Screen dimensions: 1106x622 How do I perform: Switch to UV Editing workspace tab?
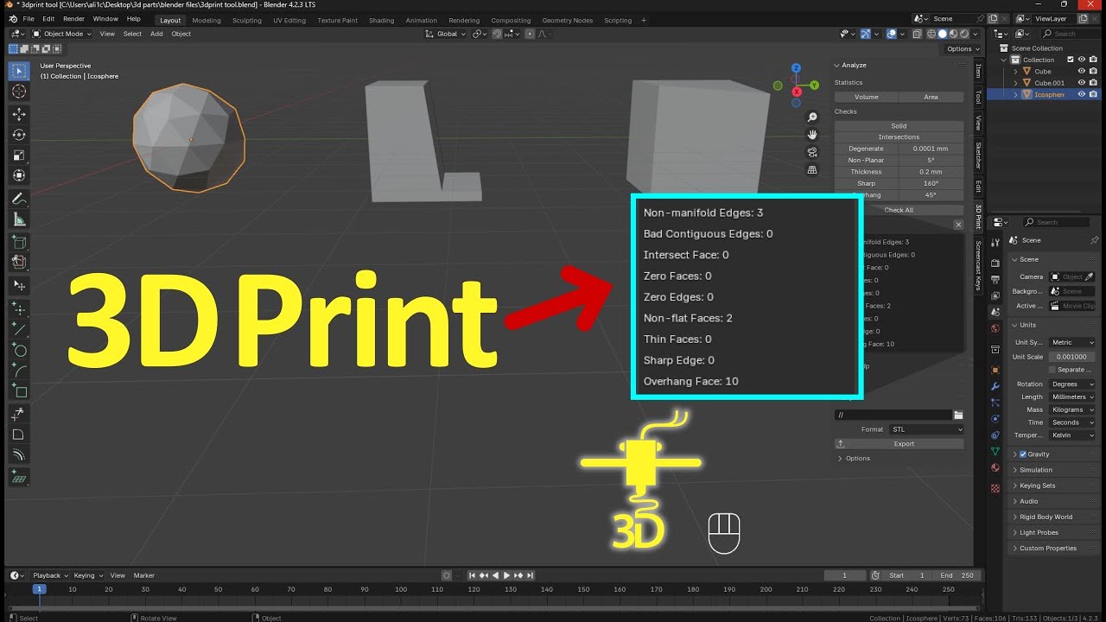click(x=289, y=20)
